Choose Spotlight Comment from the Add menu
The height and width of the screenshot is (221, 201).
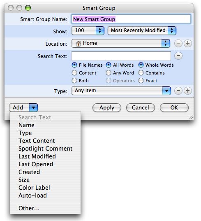click(x=45, y=149)
